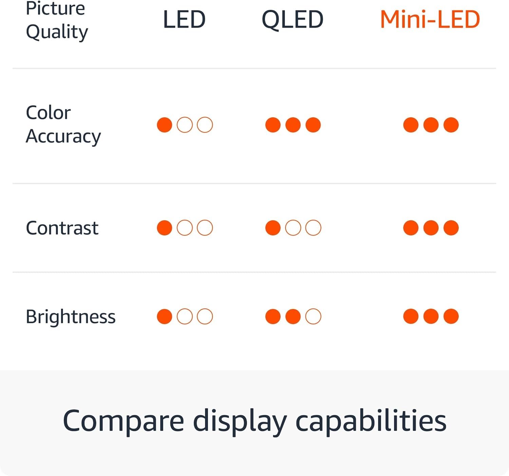Select the QLED column header
509x476 pixels.
tap(293, 19)
